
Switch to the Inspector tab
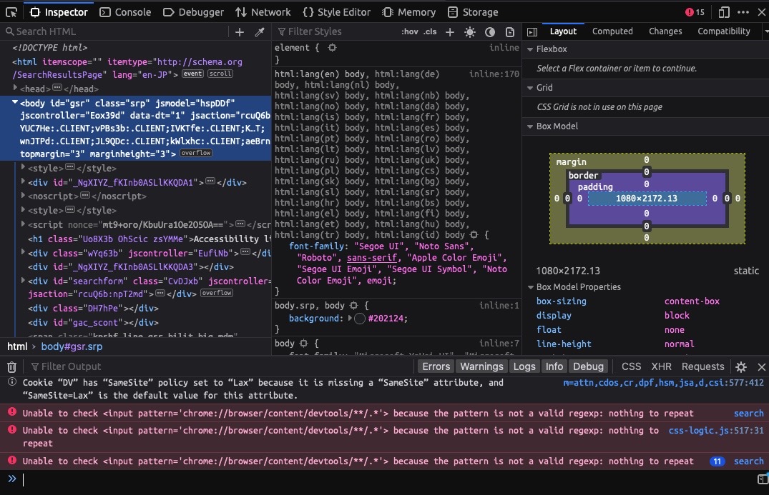tap(59, 12)
